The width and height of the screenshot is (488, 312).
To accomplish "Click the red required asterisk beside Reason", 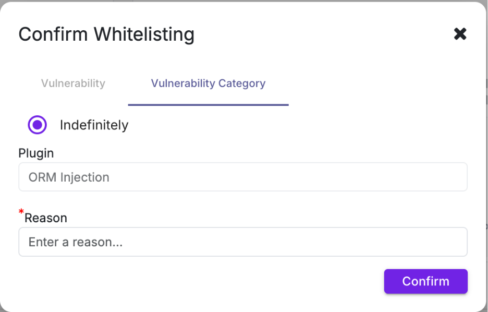I will click(21, 212).
